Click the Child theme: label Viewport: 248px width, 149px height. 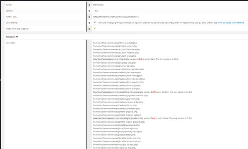(x=12, y=23)
